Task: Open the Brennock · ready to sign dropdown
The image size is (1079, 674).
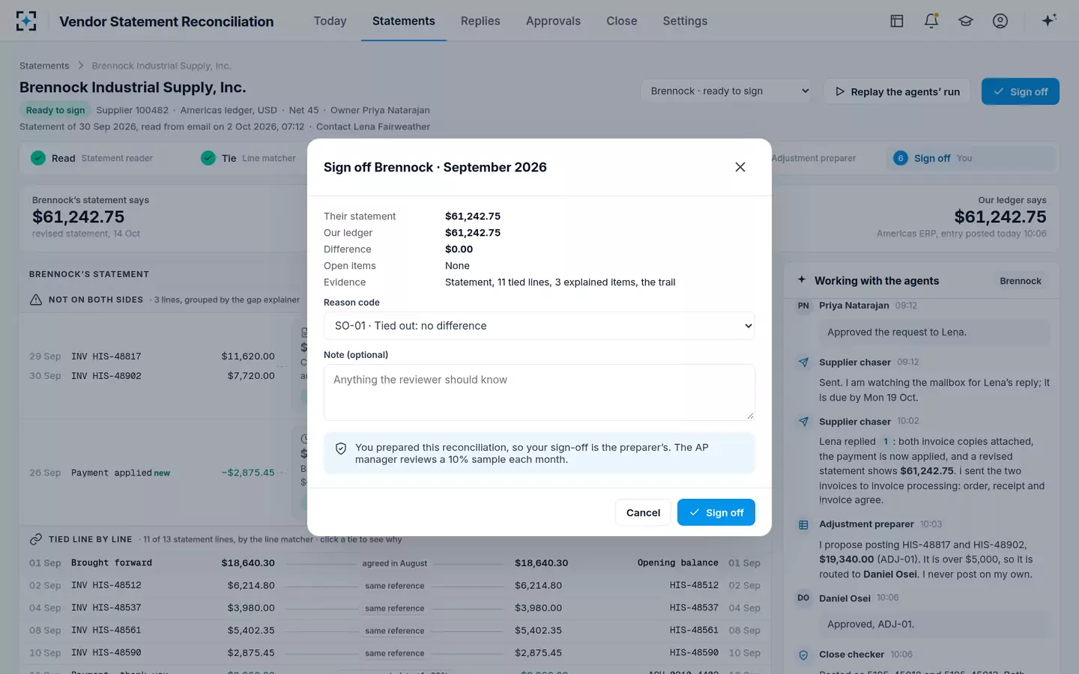Action: tap(728, 91)
